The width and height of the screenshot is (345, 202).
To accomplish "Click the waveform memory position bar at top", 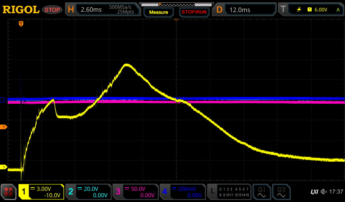I will (176, 4).
